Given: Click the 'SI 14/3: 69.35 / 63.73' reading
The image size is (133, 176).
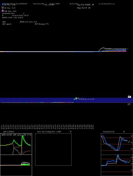Looking at the screenshot, I should [20, 15].
